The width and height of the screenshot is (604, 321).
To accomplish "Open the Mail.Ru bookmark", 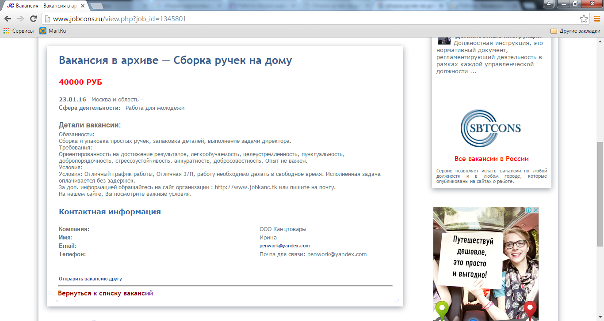I will pyautogui.click(x=53, y=31).
